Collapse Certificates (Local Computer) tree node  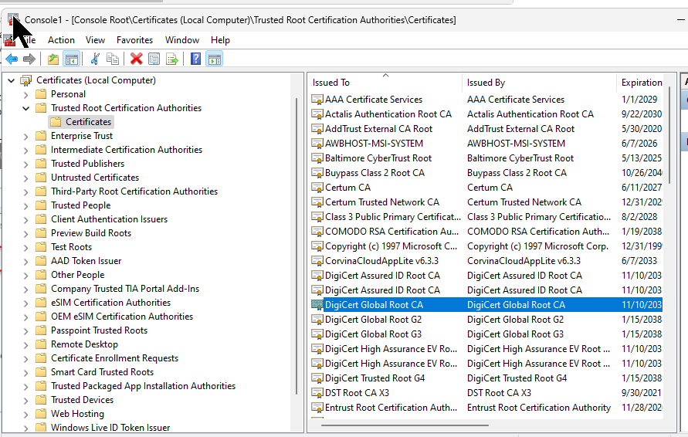click(x=12, y=81)
